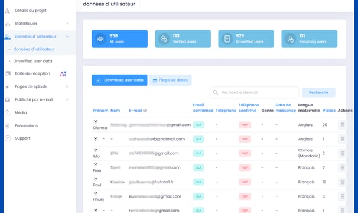Screen dimensions: 358x213
Task: Click the Boîte de réception inbox icon
Action: pyautogui.click(x=8, y=73)
